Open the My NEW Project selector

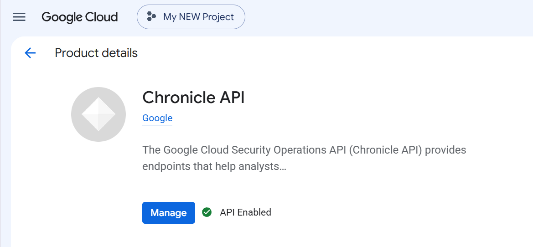tap(191, 17)
